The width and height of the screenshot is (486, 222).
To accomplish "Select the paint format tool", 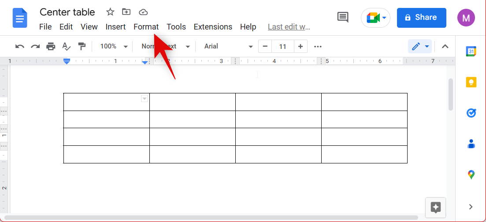I will click(x=82, y=47).
